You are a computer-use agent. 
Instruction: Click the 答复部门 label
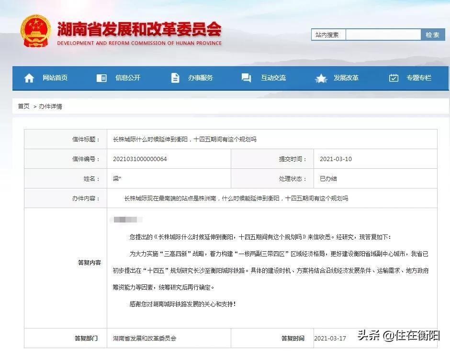point(86,339)
